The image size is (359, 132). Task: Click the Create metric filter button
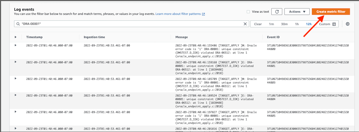coord(331,12)
